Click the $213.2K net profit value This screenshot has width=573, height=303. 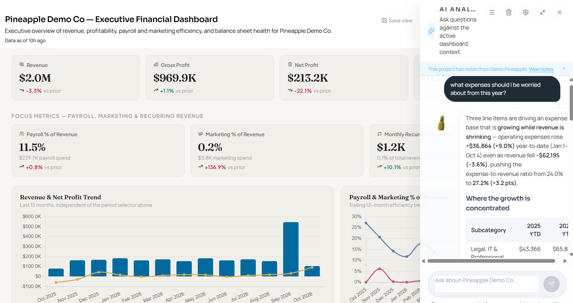click(x=308, y=78)
